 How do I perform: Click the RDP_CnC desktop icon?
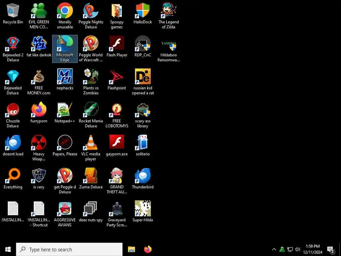click(143, 44)
